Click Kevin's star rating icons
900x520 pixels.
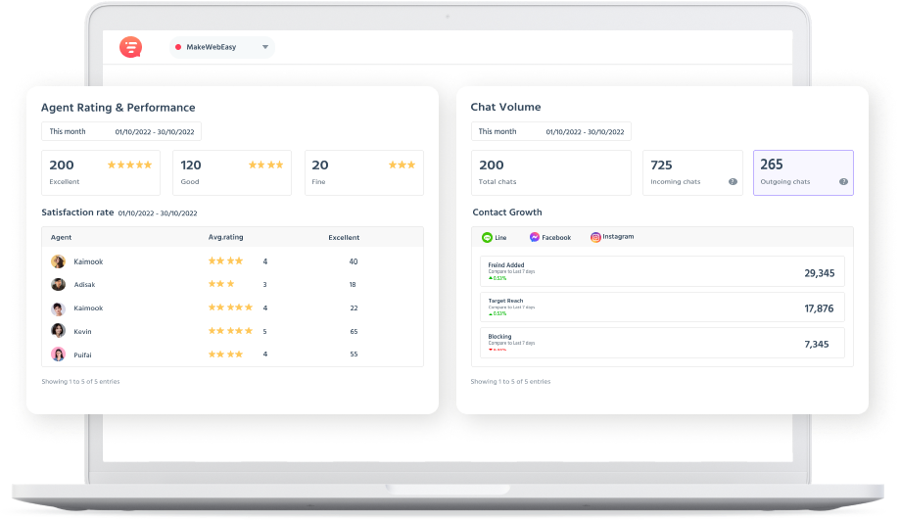230,331
